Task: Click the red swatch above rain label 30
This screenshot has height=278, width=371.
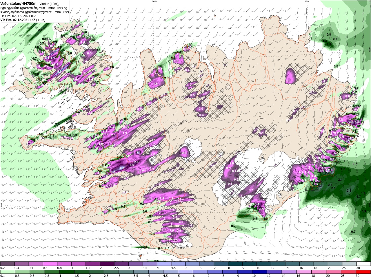Action: [x=363, y=272]
